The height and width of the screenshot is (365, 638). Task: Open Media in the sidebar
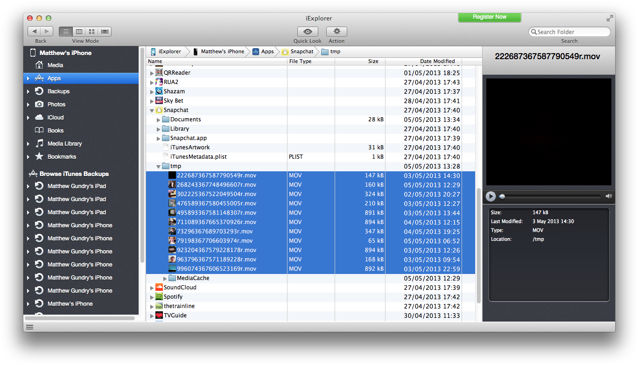[x=55, y=65]
